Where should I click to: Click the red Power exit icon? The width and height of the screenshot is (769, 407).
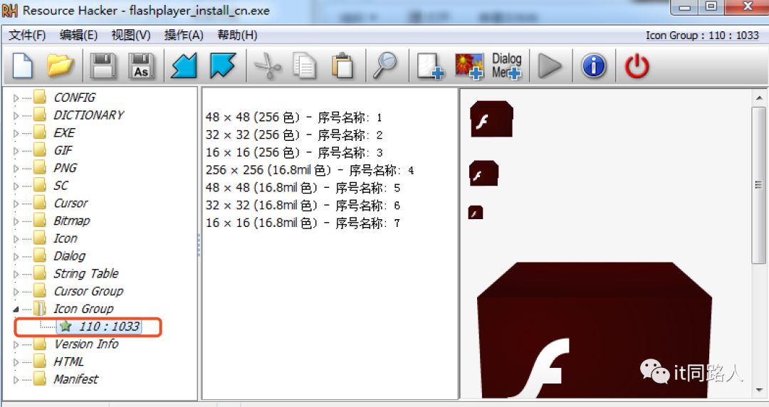[637, 65]
